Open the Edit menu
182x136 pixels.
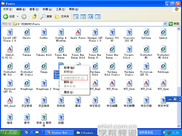21,9
